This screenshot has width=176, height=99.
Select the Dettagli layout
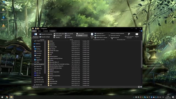82,35
